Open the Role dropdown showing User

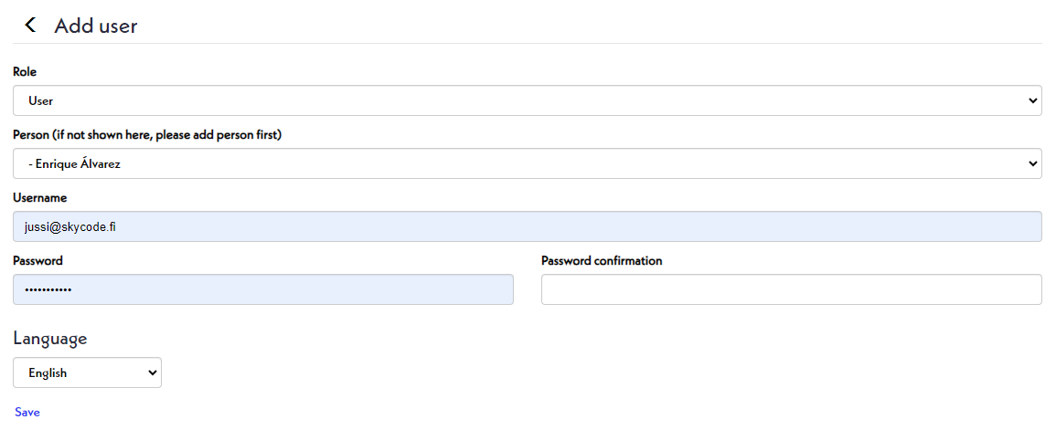(x=527, y=100)
